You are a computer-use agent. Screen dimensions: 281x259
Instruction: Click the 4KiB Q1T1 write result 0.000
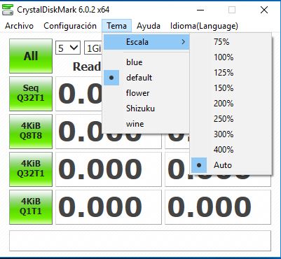tap(218, 207)
